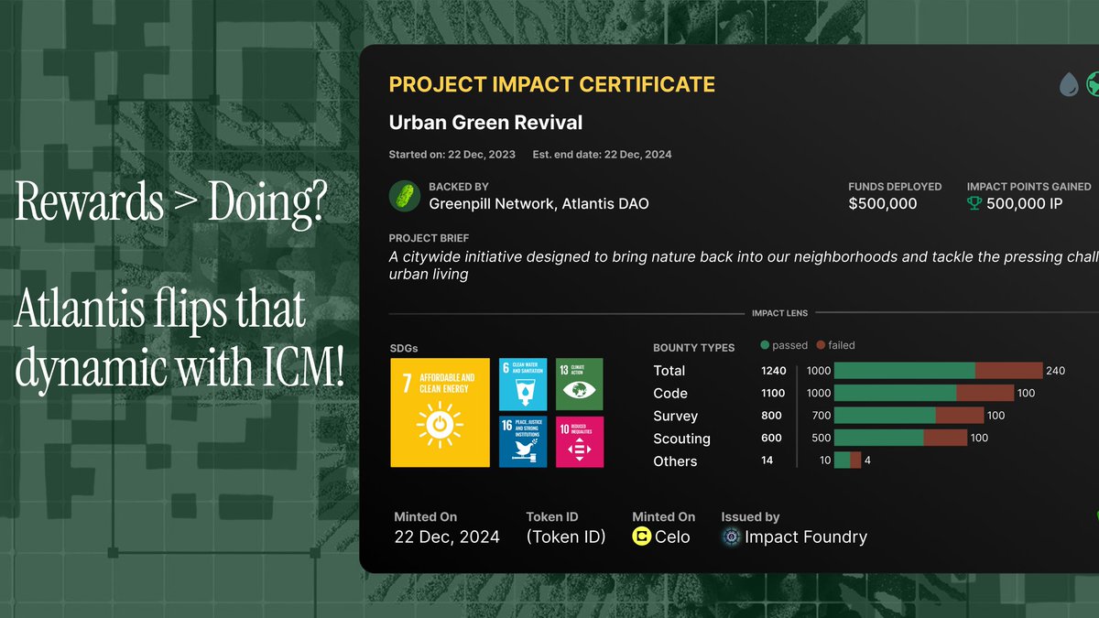The width and height of the screenshot is (1099, 618).
Task: Click the yellow Celo coin logo
Action: [642, 537]
